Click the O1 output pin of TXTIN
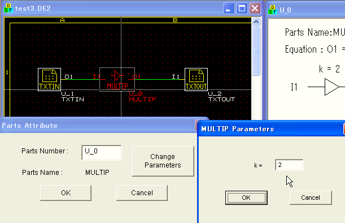Screen dimensions: 345x223 point(68,76)
